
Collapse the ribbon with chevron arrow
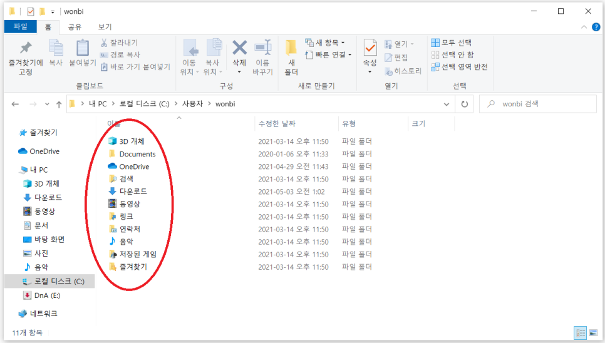click(x=584, y=27)
